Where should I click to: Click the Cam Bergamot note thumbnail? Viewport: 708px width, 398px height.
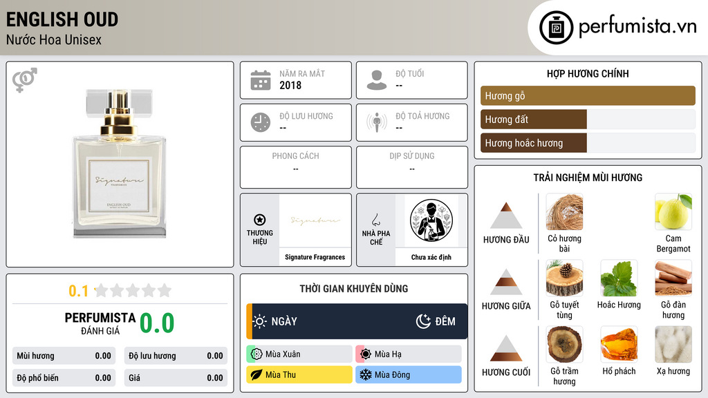pos(673,211)
